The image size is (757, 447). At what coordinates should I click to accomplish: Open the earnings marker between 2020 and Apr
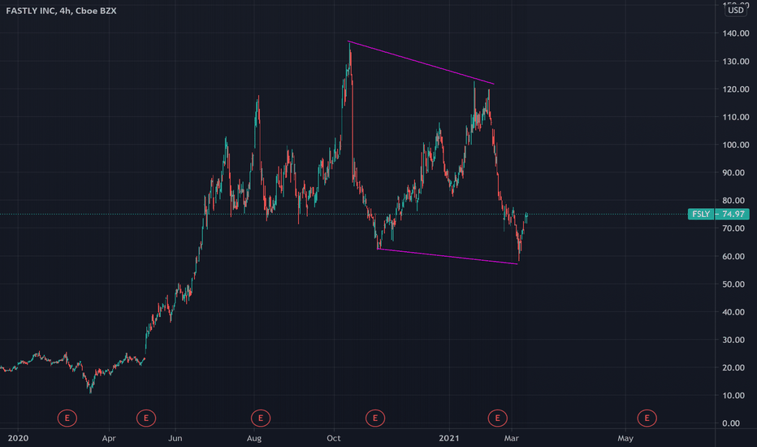pos(67,418)
